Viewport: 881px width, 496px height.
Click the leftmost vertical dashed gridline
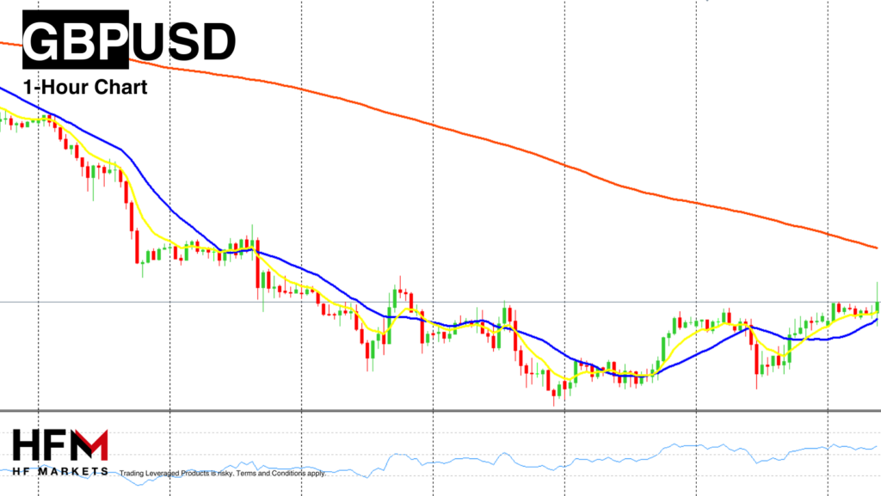(39, 258)
